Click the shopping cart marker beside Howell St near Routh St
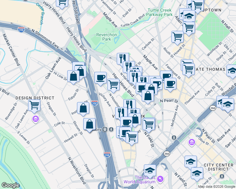The width and height of the screenshot is (236, 189). pyautogui.click(x=177, y=37)
